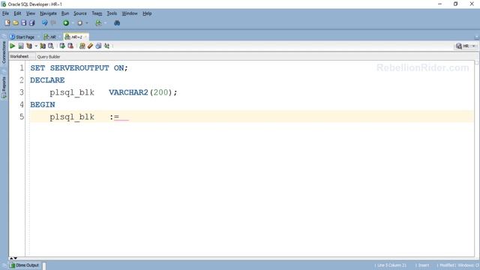Open the Back navigation history dropdown
Screen dimensions: 480x270
click(x=73, y=23)
